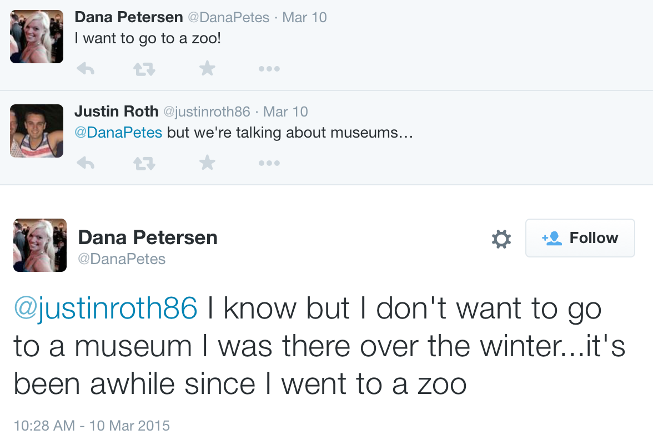
Task: Open the @justinroth86 mention in main tweet
Action: (x=106, y=309)
